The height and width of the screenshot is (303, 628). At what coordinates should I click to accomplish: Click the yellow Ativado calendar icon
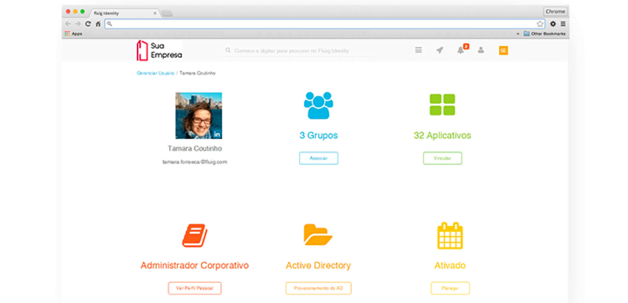(x=450, y=236)
